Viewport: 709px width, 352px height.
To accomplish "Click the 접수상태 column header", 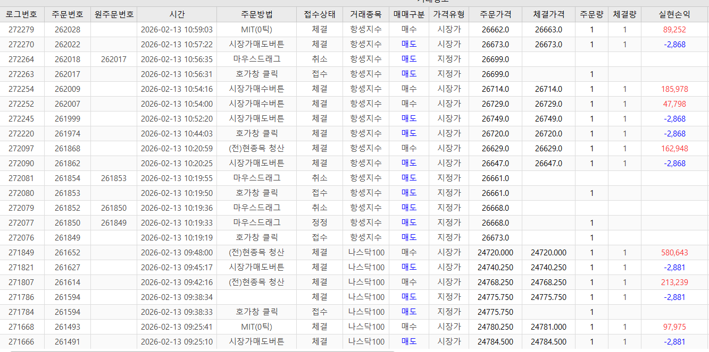I will pos(320,14).
